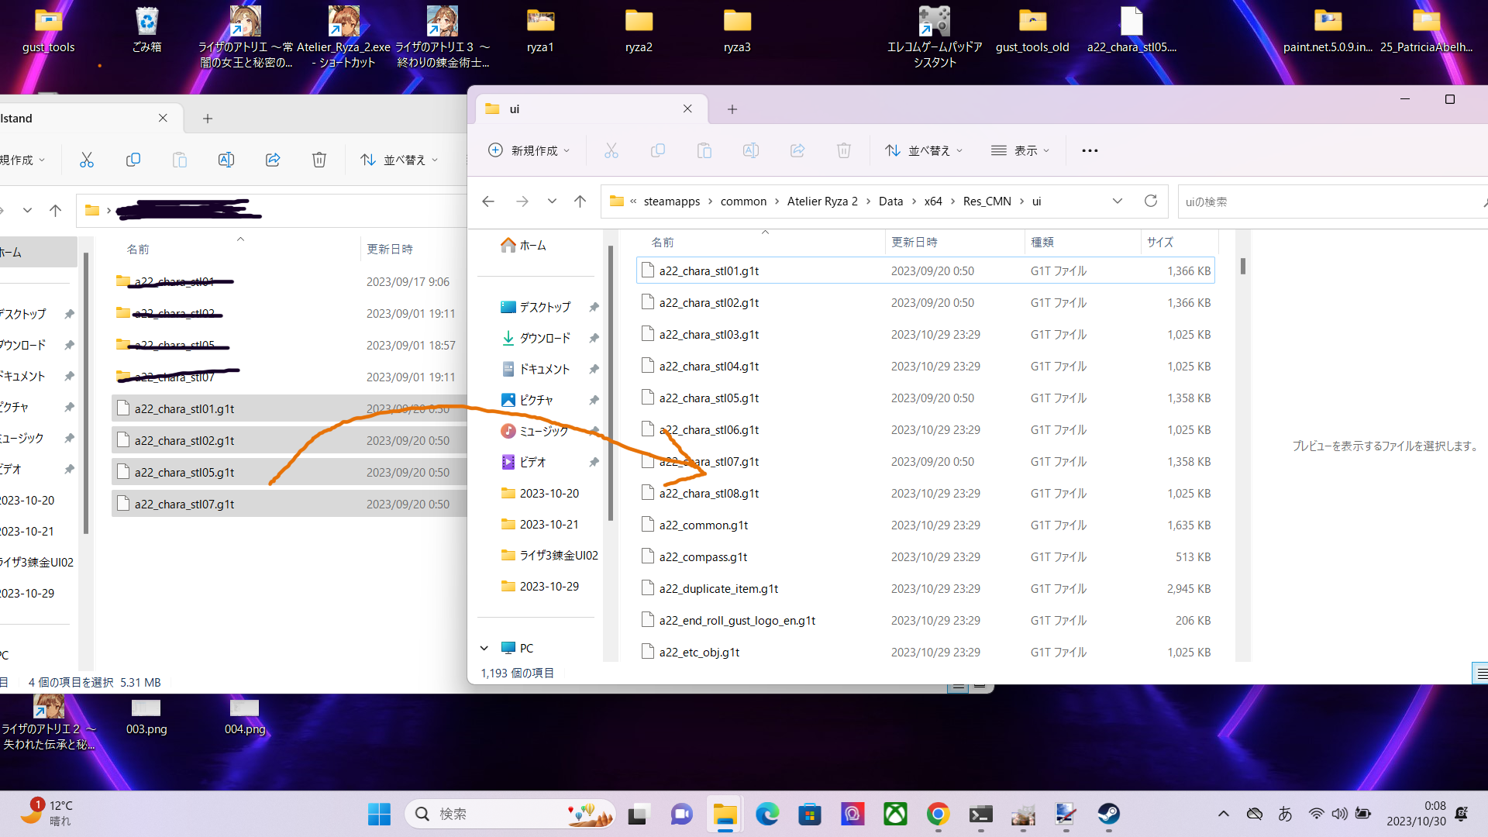Click Share icon in the left Explorer window
Image resolution: width=1488 pixels, height=837 pixels.
click(x=273, y=160)
